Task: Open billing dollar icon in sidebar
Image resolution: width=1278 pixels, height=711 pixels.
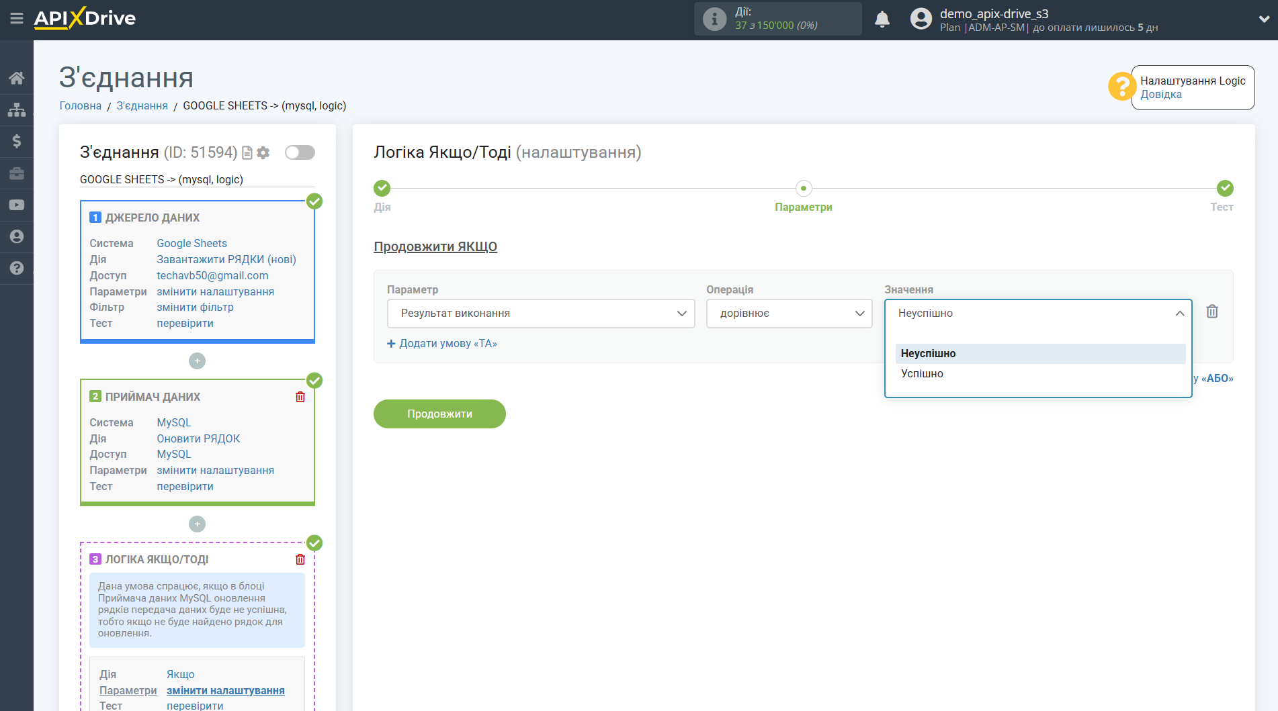Action: pos(17,141)
